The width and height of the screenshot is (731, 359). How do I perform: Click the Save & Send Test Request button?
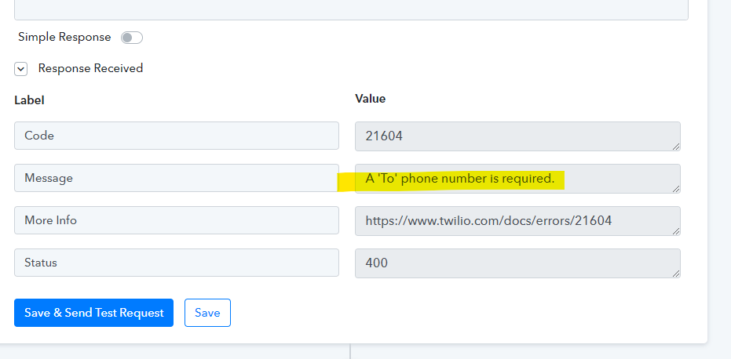[x=93, y=313]
